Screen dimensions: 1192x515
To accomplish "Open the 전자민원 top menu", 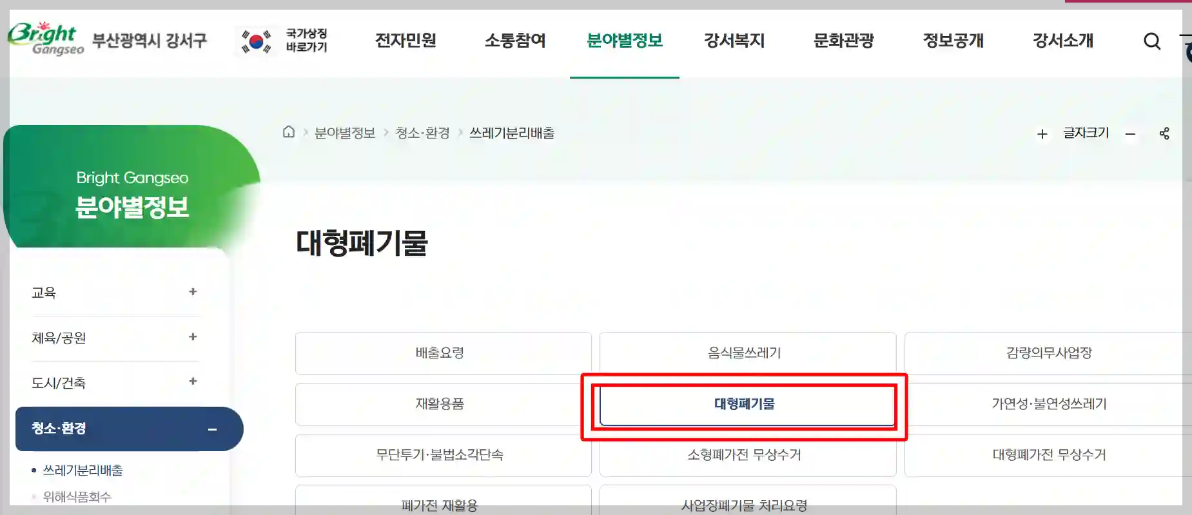I will click(405, 41).
